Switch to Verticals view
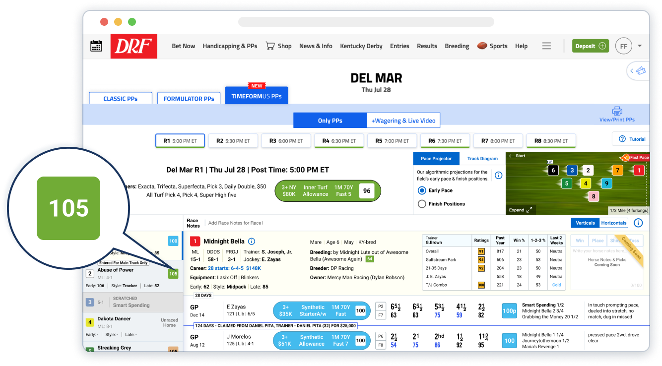 tap(585, 223)
